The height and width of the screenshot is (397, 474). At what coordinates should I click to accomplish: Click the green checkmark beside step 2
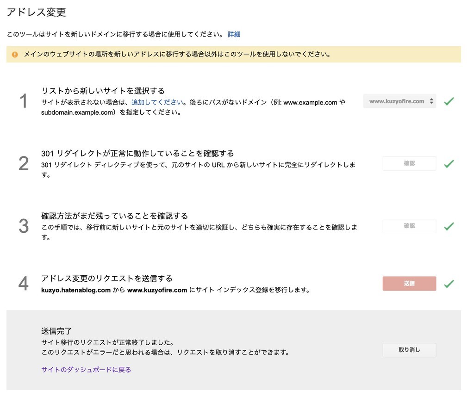tap(449, 163)
